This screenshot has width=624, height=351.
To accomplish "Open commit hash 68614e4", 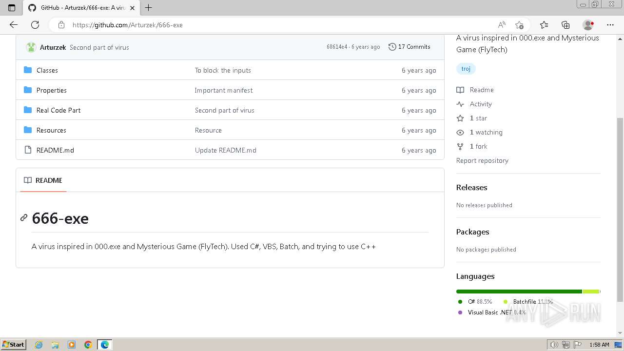I will (337, 47).
